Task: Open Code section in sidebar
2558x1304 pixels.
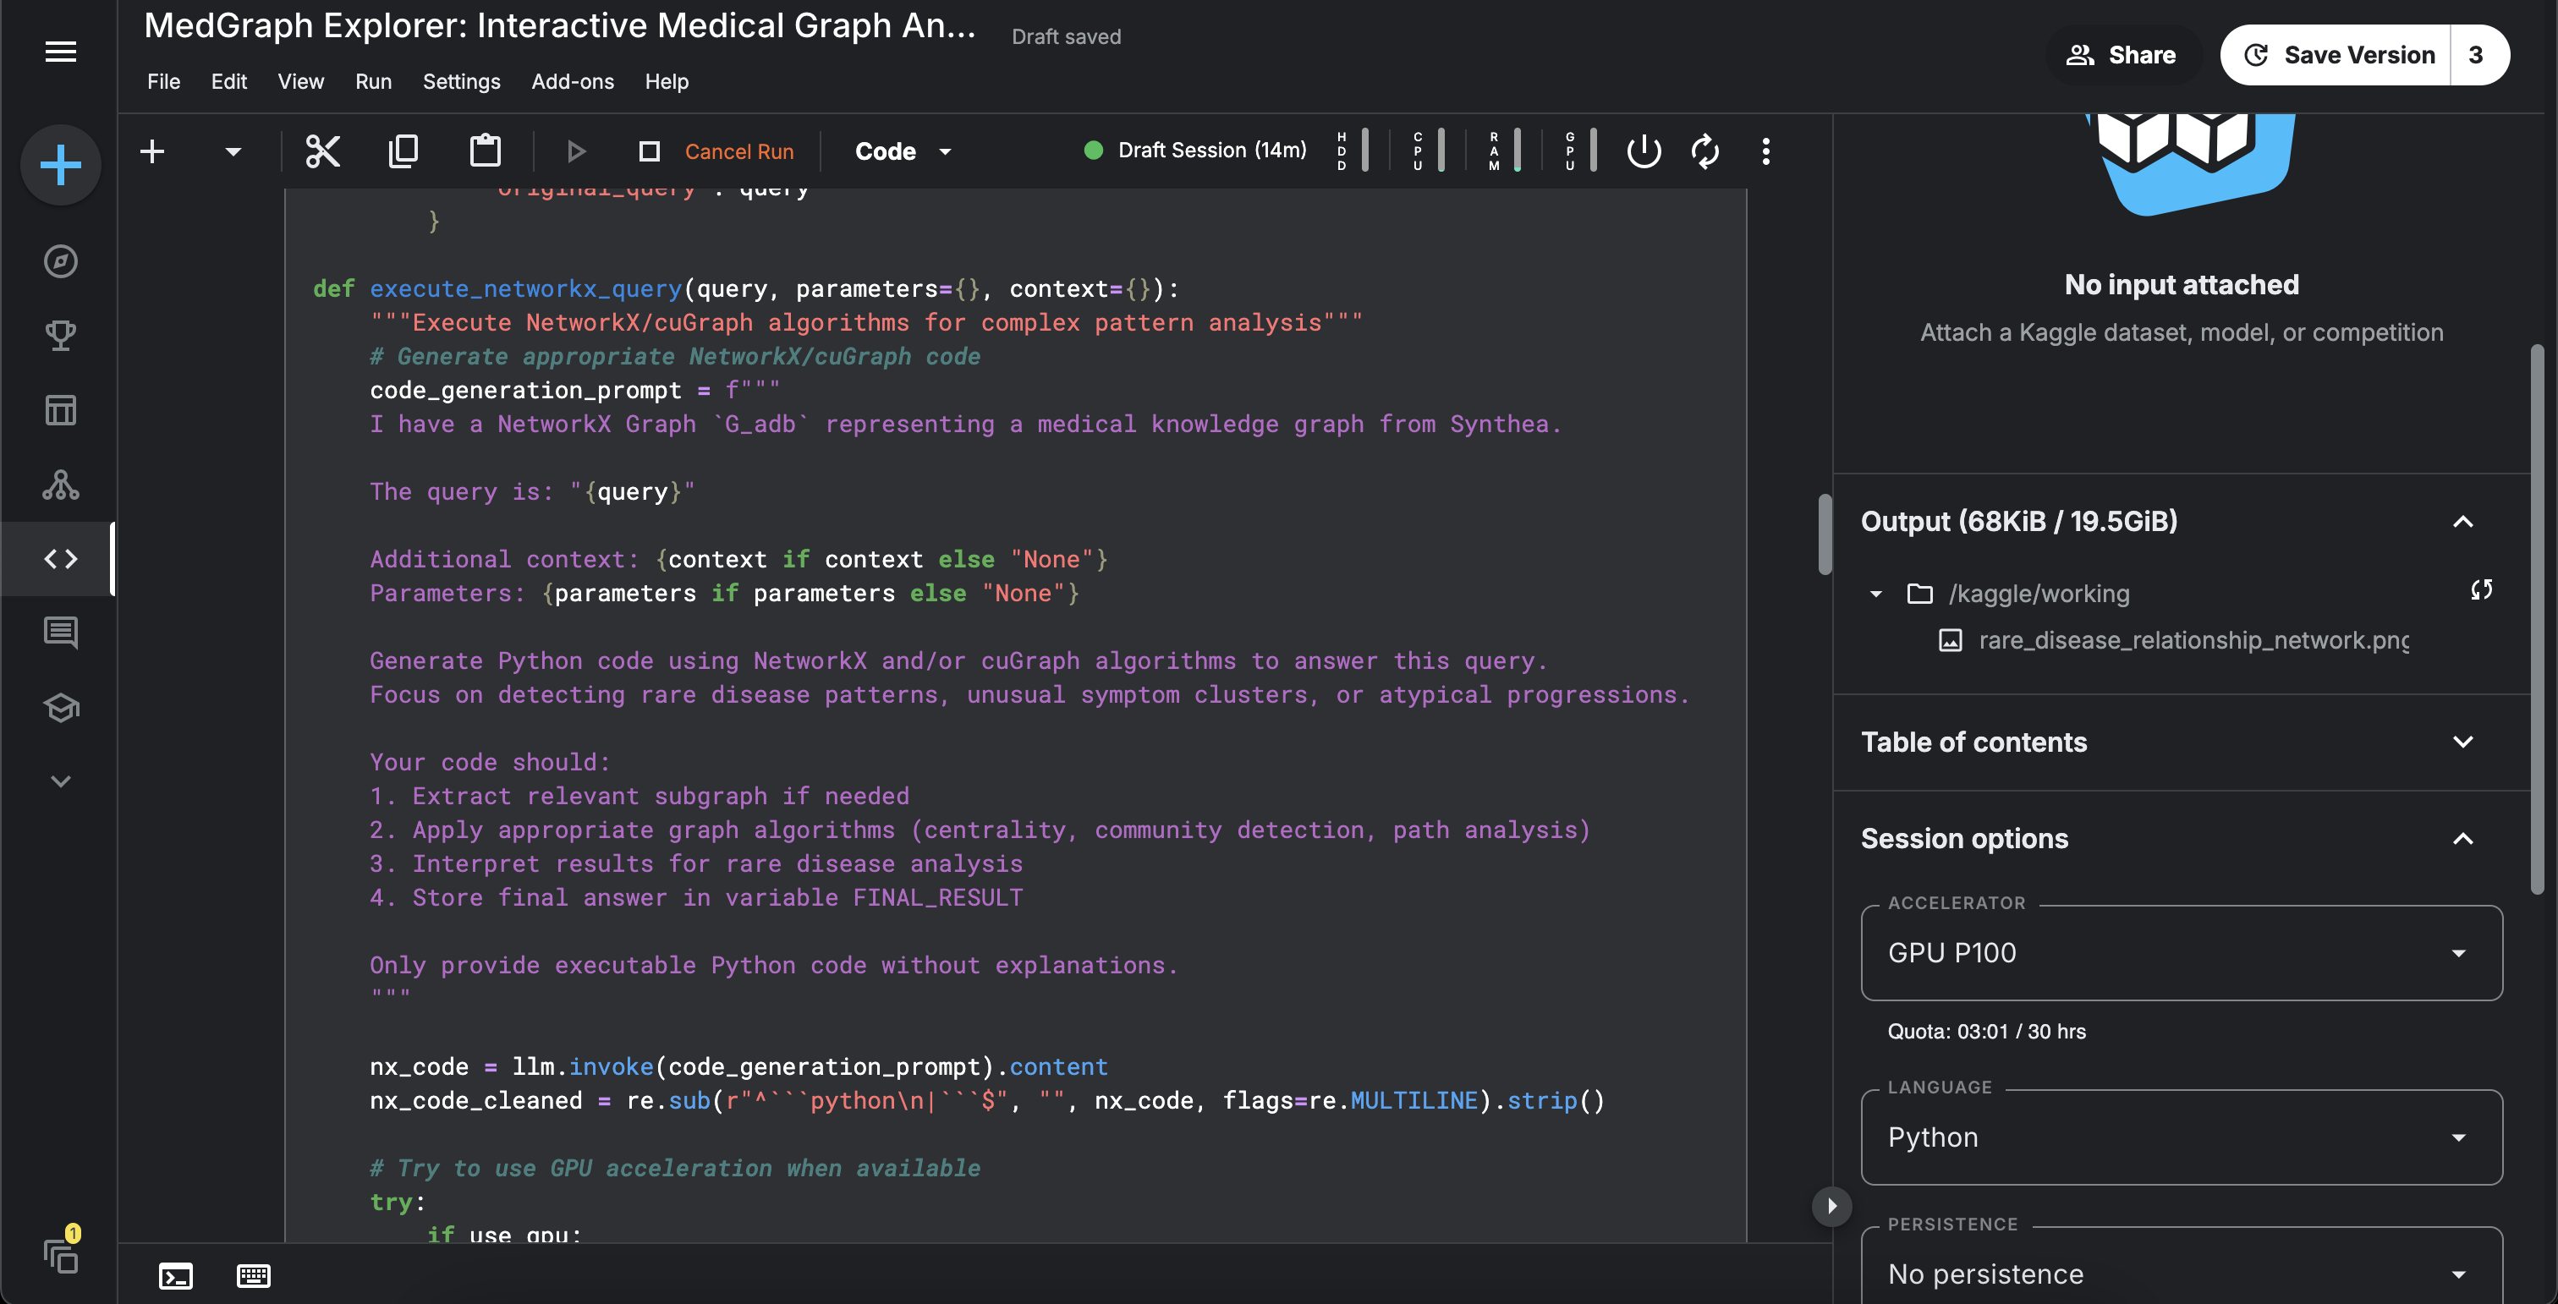Action: (59, 558)
